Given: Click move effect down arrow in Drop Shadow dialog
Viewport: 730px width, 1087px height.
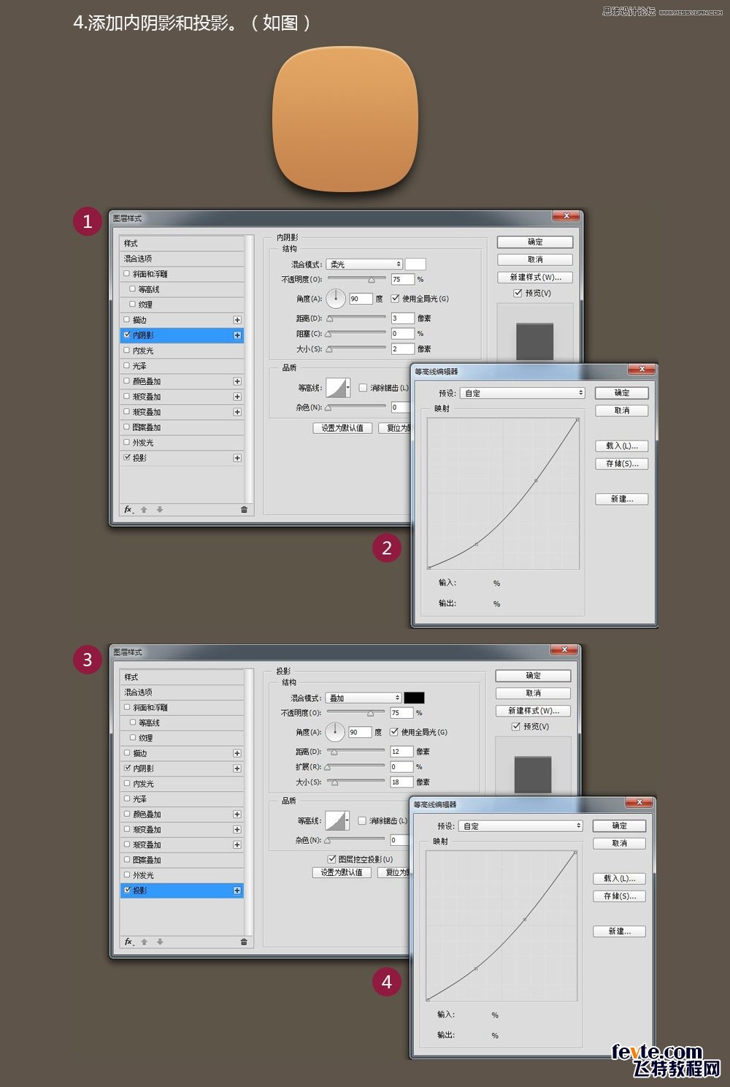Looking at the screenshot, I should click(160, 942).
